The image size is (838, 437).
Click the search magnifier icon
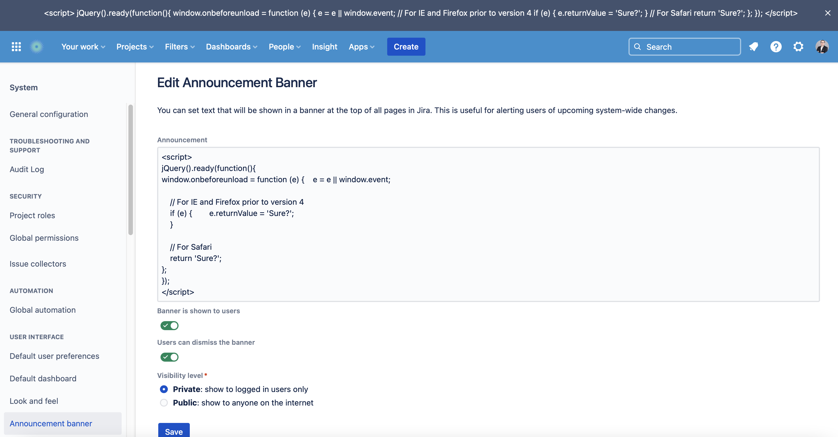point(638,47)
